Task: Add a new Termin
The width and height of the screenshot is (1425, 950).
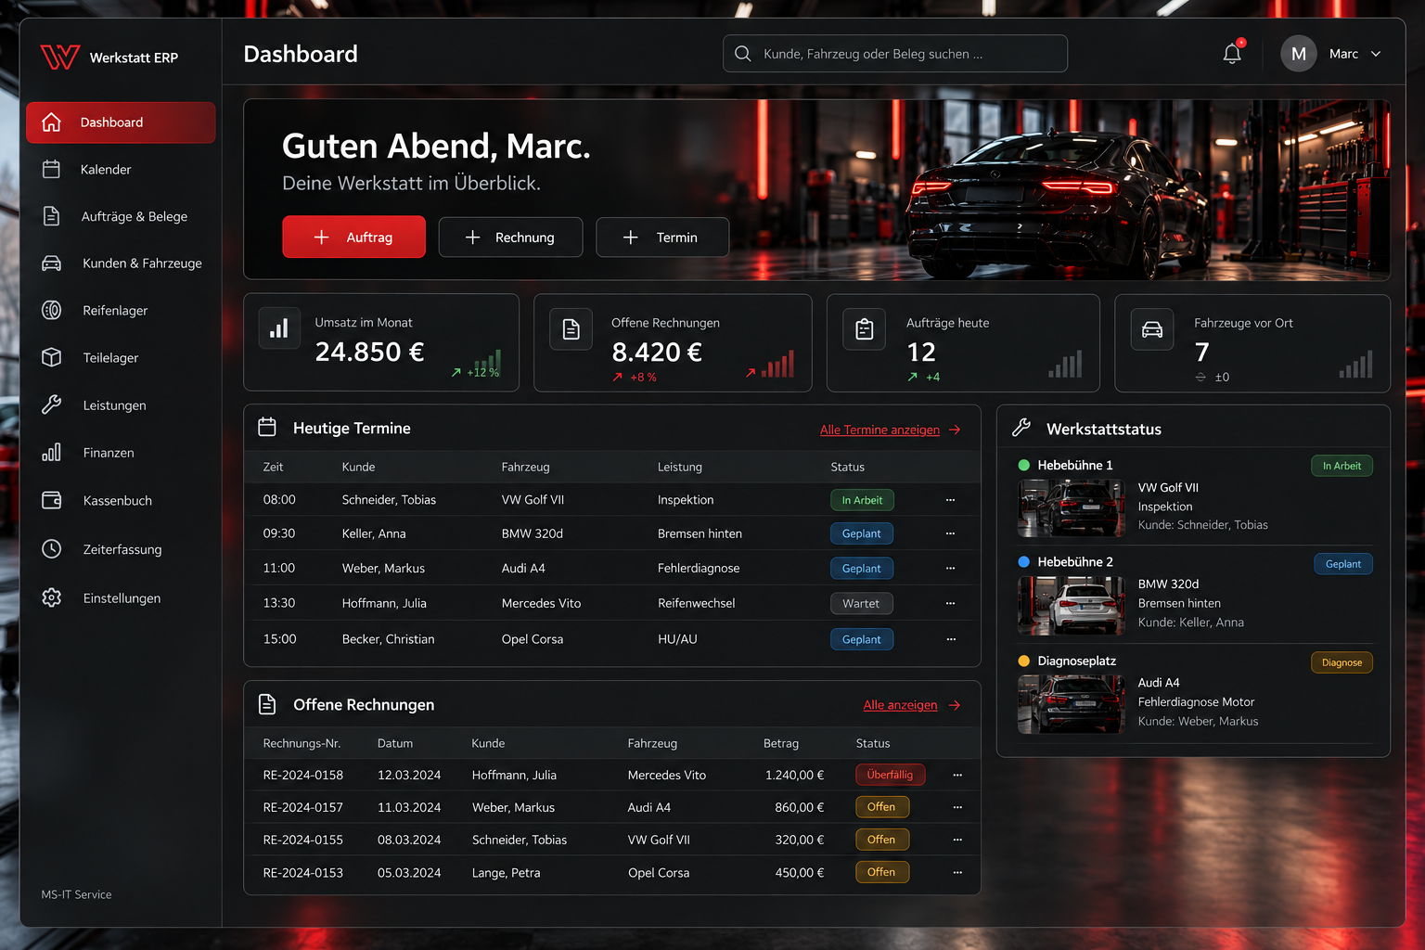Action: [662, 237]
